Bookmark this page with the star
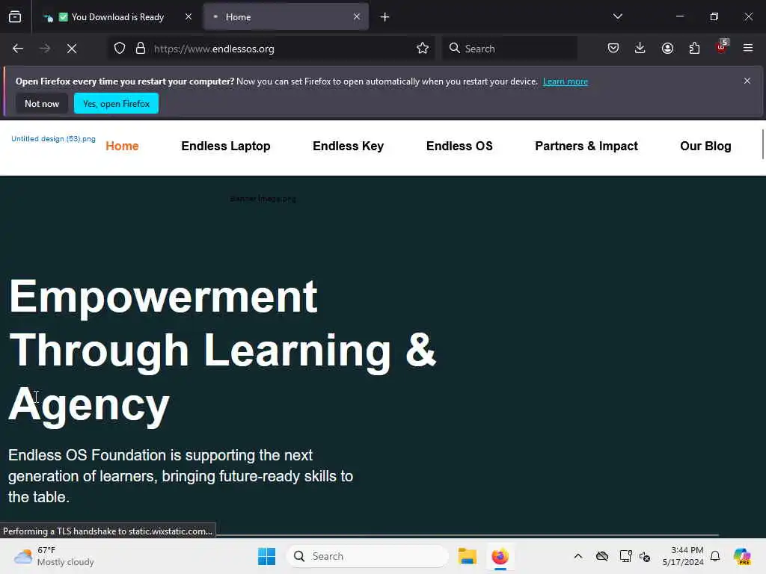 click(x=423, y=48)
